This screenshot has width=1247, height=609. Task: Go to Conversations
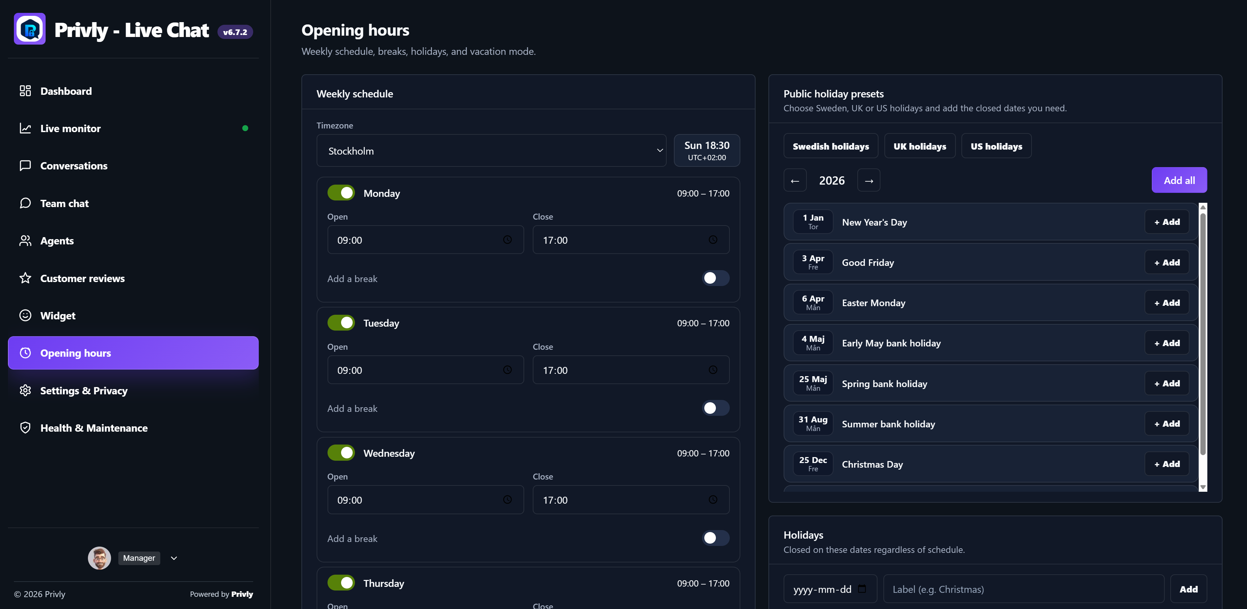point(133,165)
